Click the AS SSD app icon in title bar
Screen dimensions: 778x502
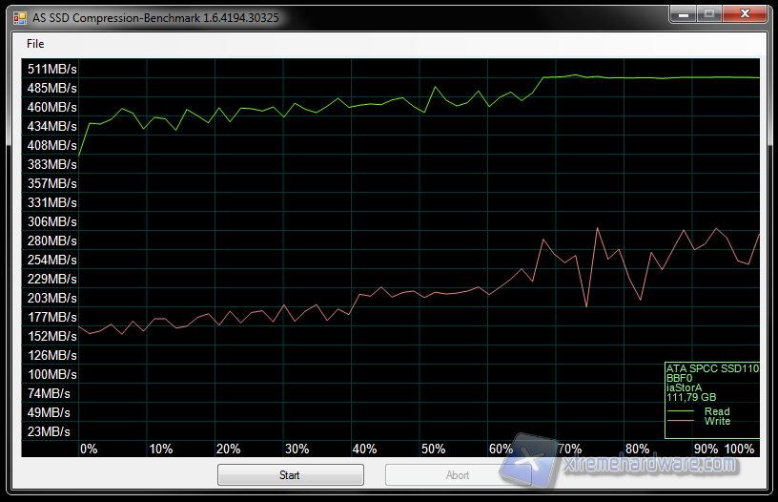[x=19, y=17]
